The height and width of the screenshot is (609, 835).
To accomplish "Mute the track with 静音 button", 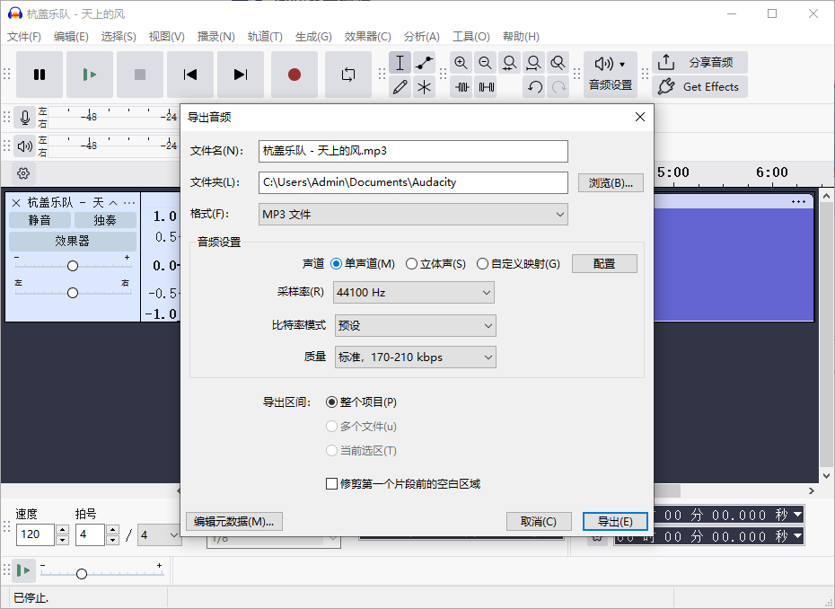I will coord(40,219).
